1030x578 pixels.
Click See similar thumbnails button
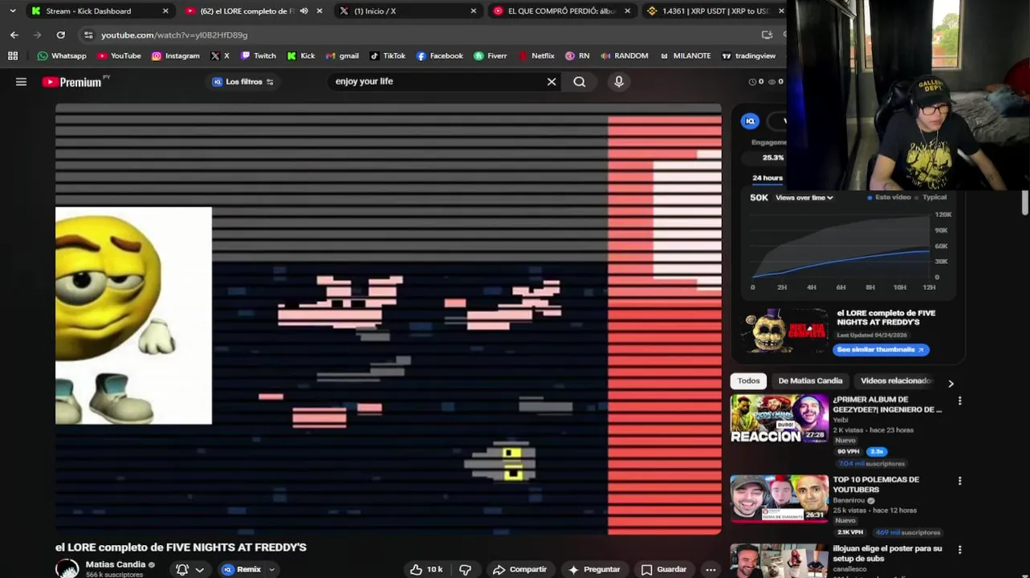(x=881, y=349)
